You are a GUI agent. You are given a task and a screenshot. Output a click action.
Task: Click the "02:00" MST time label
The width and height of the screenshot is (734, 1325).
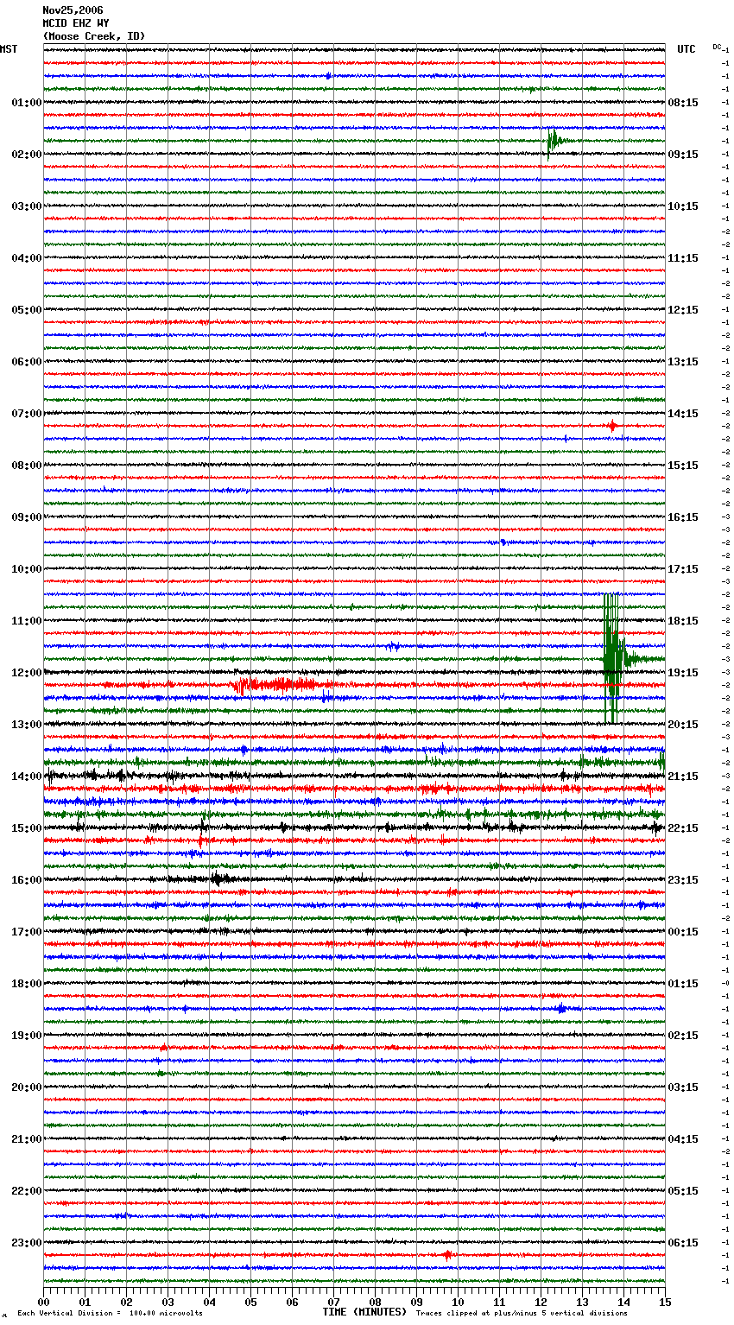[x=26, y=155]
